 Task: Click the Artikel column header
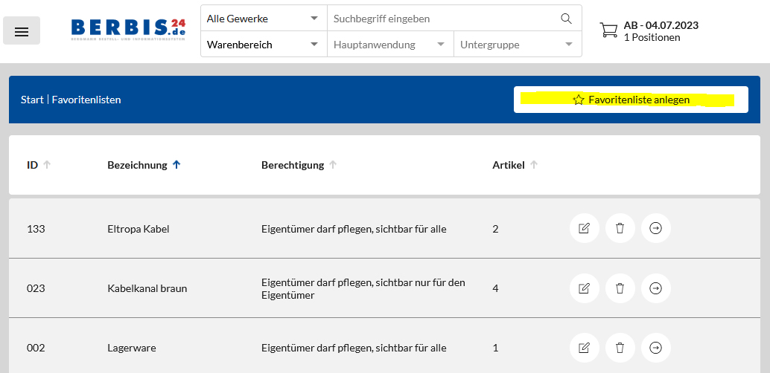pyautogui.click(x=509, y=165)
